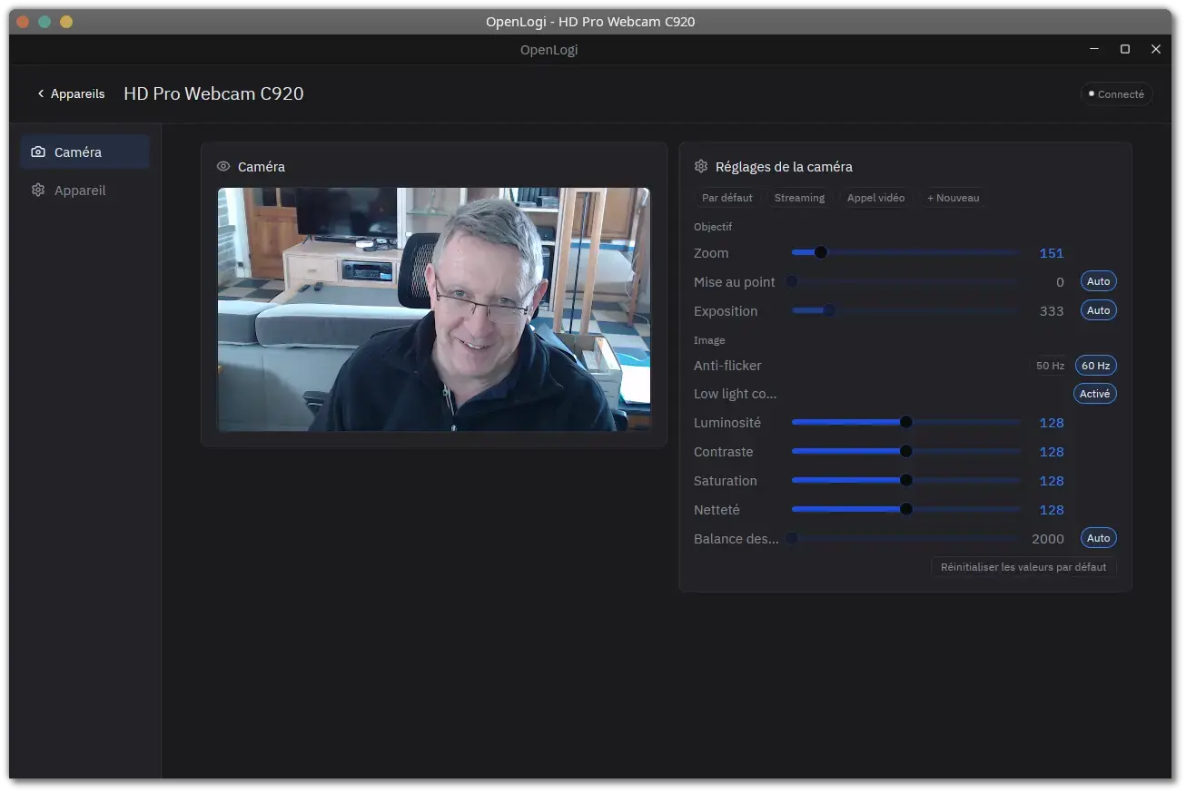This screenshot has width=1186, height=793.
Task: Click the Low light co... label
Action: [735, 394]
